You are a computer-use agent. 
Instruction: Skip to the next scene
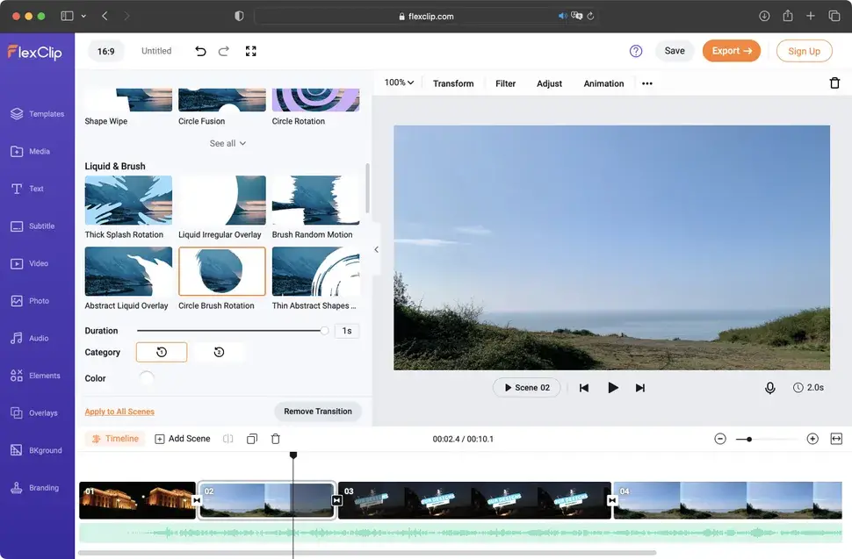640,388
